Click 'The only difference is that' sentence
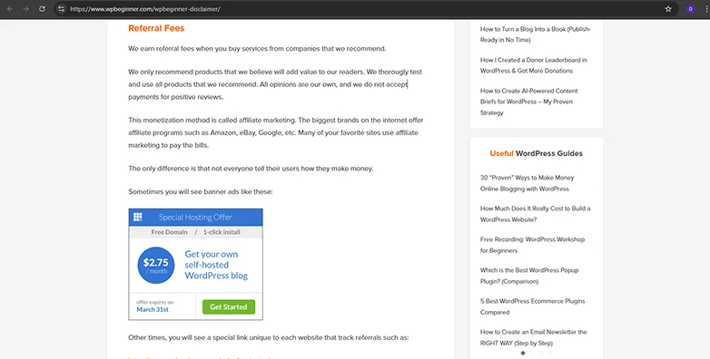710x359 pixels. click(251, 169)
